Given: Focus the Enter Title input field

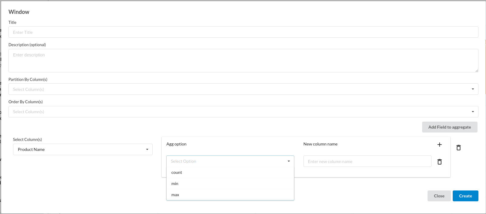Looking at the screenshot, I should (243, 32).
